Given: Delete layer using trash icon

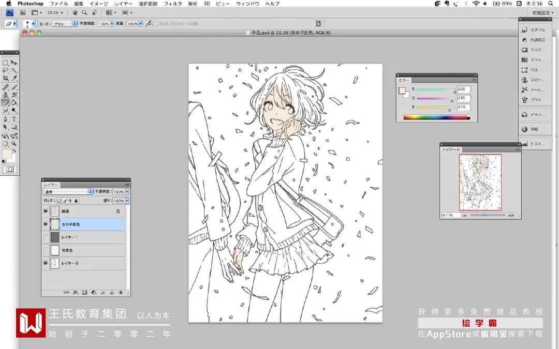Looking at the screenshot, I should 121,292.
